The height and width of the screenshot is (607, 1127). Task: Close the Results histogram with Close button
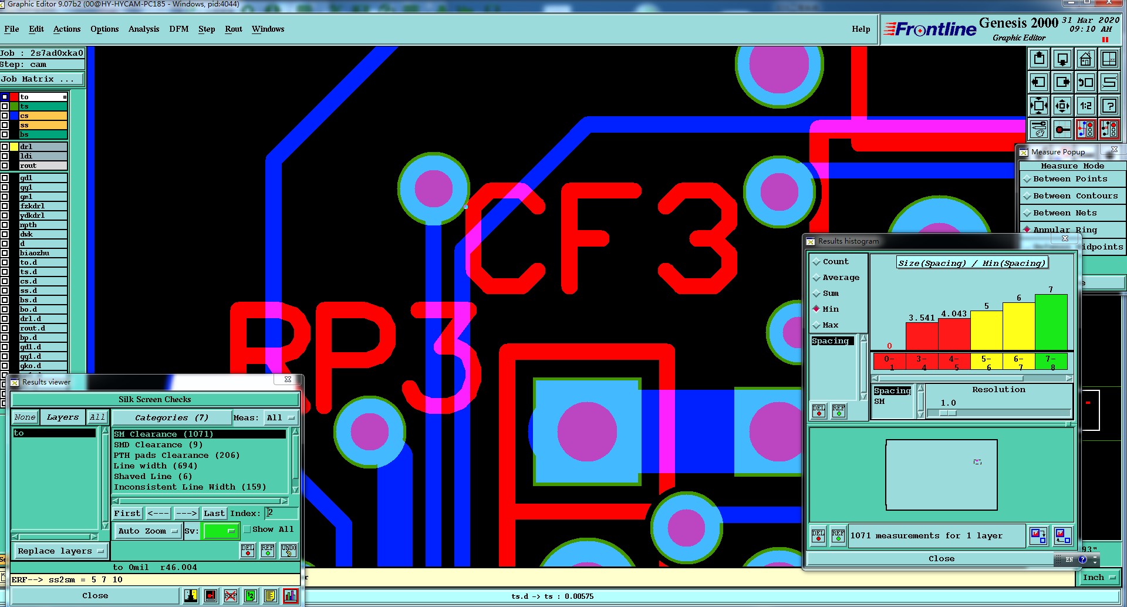[x=942, y=559]
